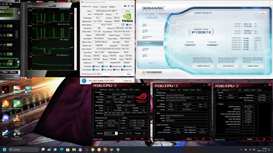Click the Windows Start button
Viewport: 273px width, 153px height.
pos(4,150)
